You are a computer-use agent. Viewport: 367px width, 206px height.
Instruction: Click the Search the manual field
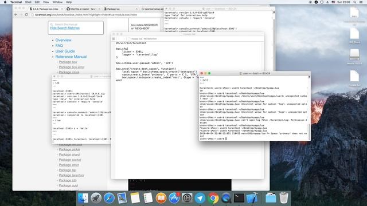click(x=76, y=24)
